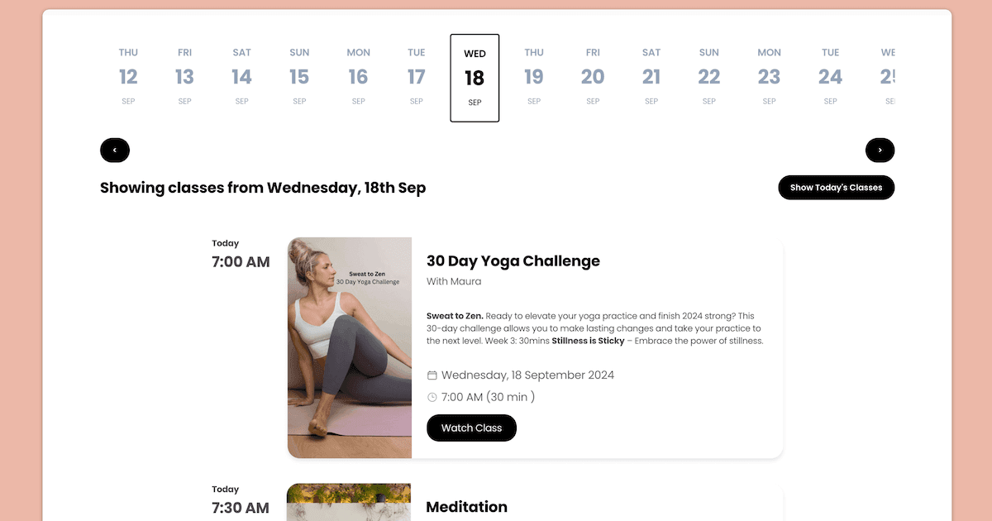Open Thursday 19 Sep classes

(x=534, y=77)
